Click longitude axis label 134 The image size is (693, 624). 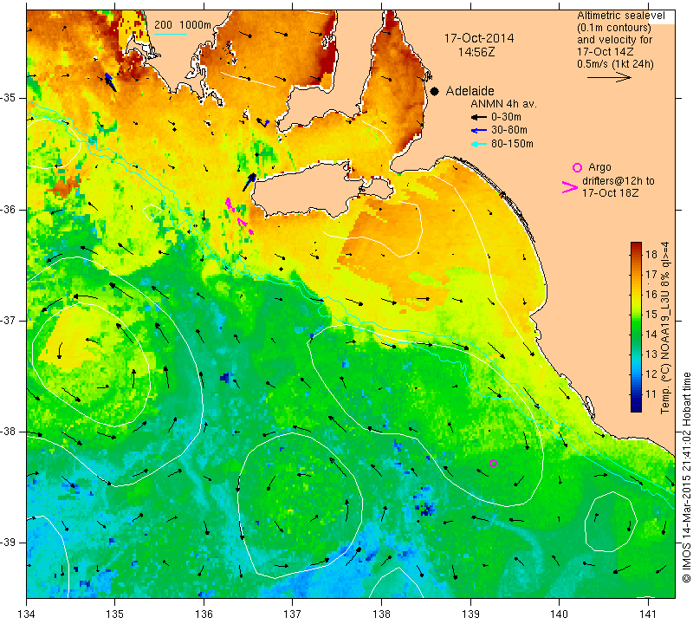pos(27,614)
